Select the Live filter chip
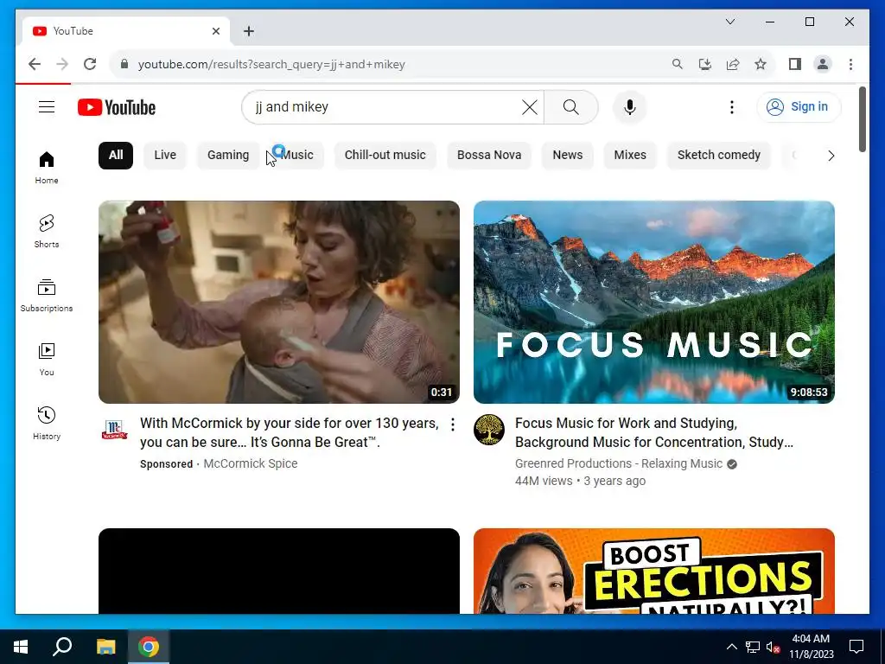This screenshot has height=664, width=885. click(x=165, y=156)
